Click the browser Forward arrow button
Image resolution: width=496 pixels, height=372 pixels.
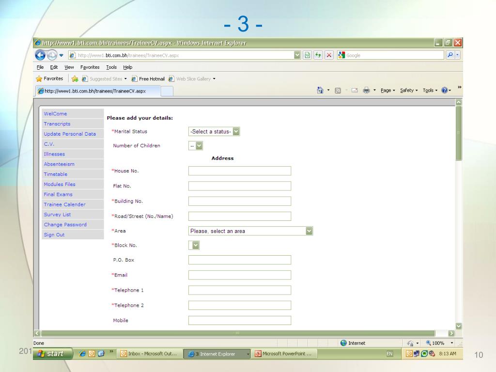coord(52,55)
